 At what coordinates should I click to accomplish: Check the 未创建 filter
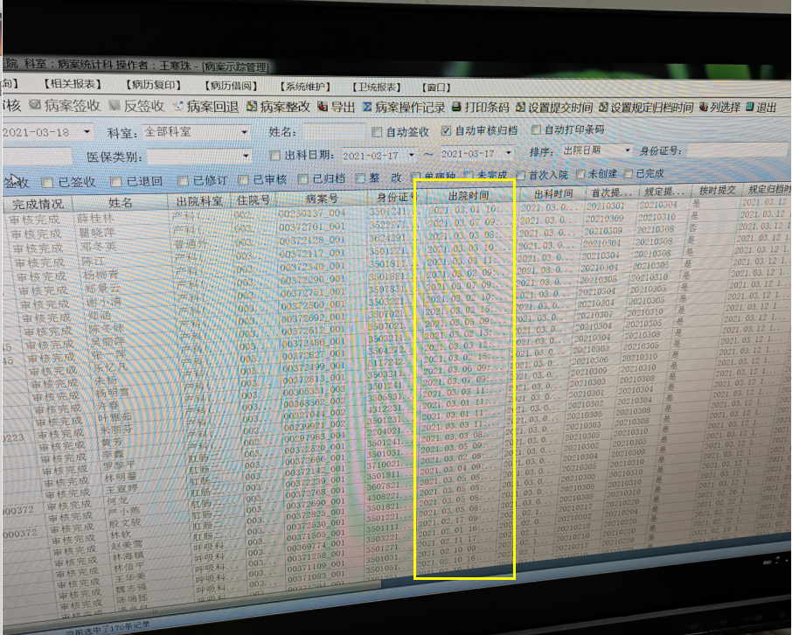[580, 174]
